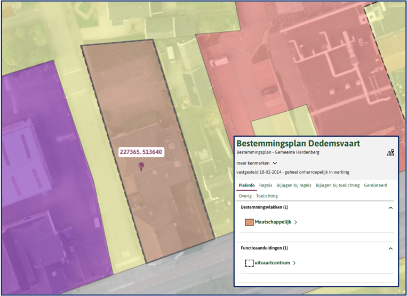Click the purple location pin marker on the map

tap(141, 167)
